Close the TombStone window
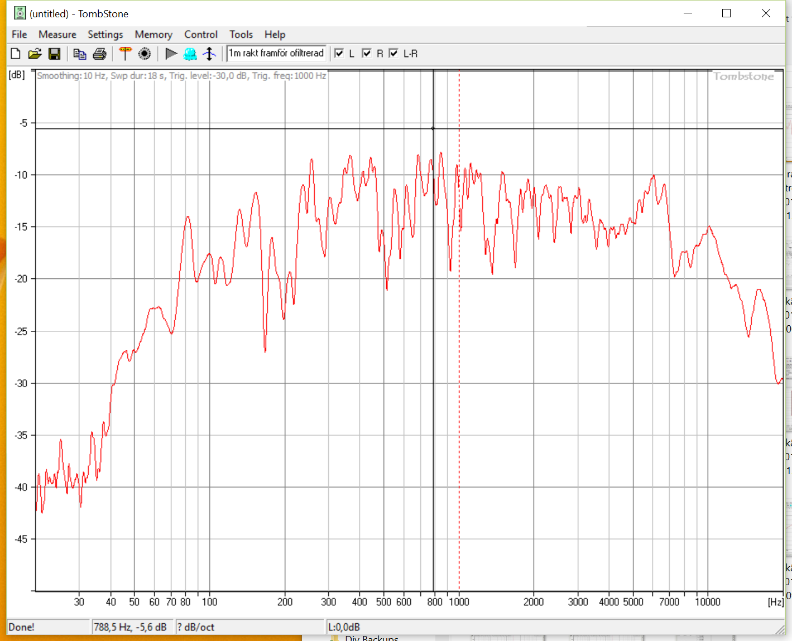Image resolution: width=792 pixels, height=641 pixels. click(x=766, y=13)
